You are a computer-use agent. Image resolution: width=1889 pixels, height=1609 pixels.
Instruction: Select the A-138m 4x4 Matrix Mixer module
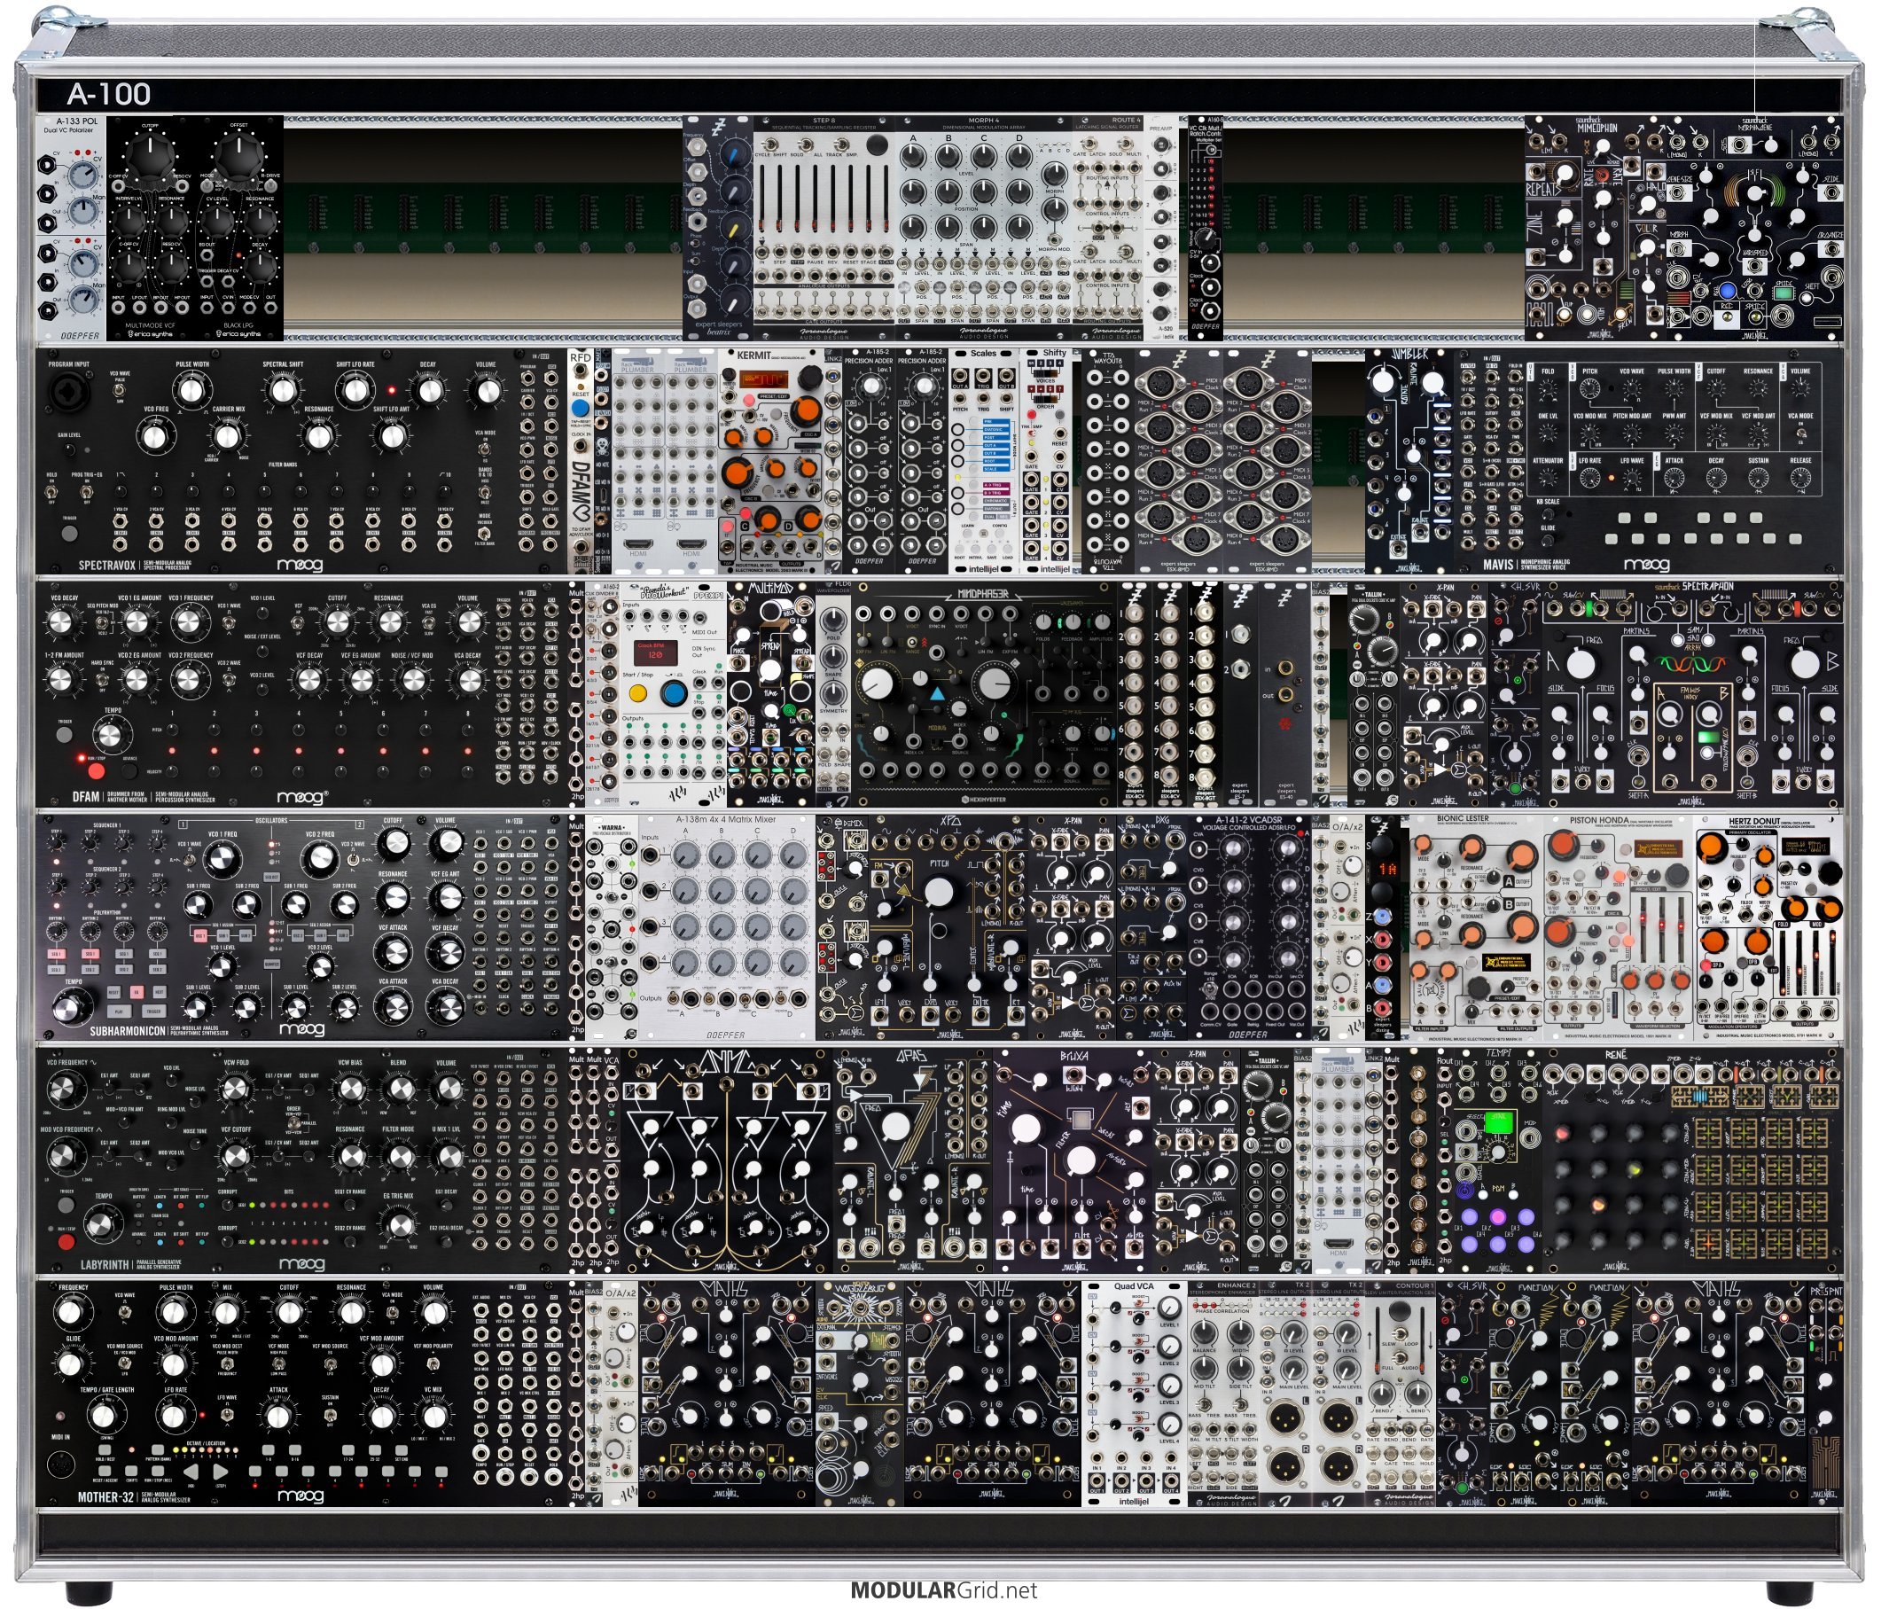pos(727,927)
